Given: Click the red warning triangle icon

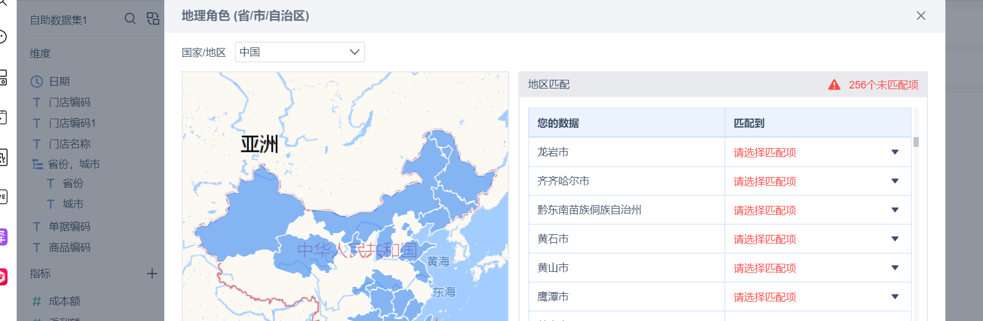Looking at the screenshot, I should coord(834,85).
